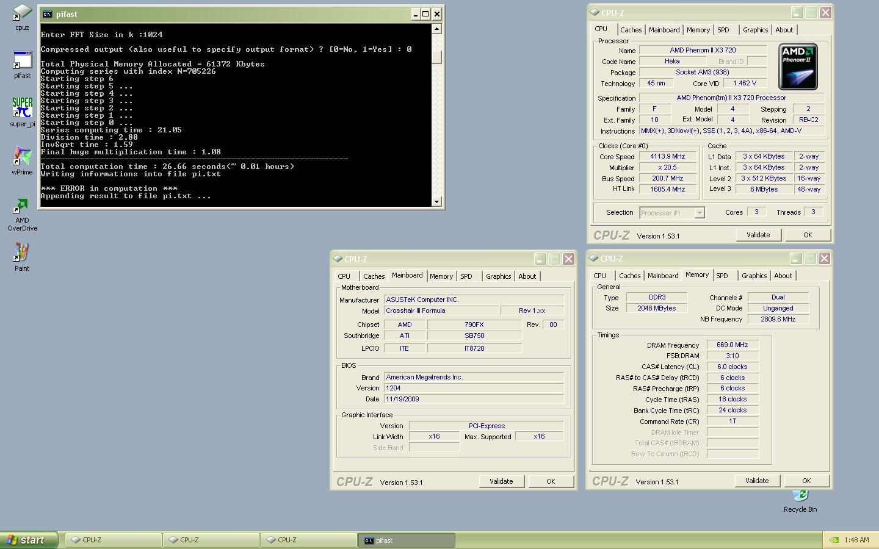Click the DRAM Frequency 669.0 MHz value

(x=733, y=345)
